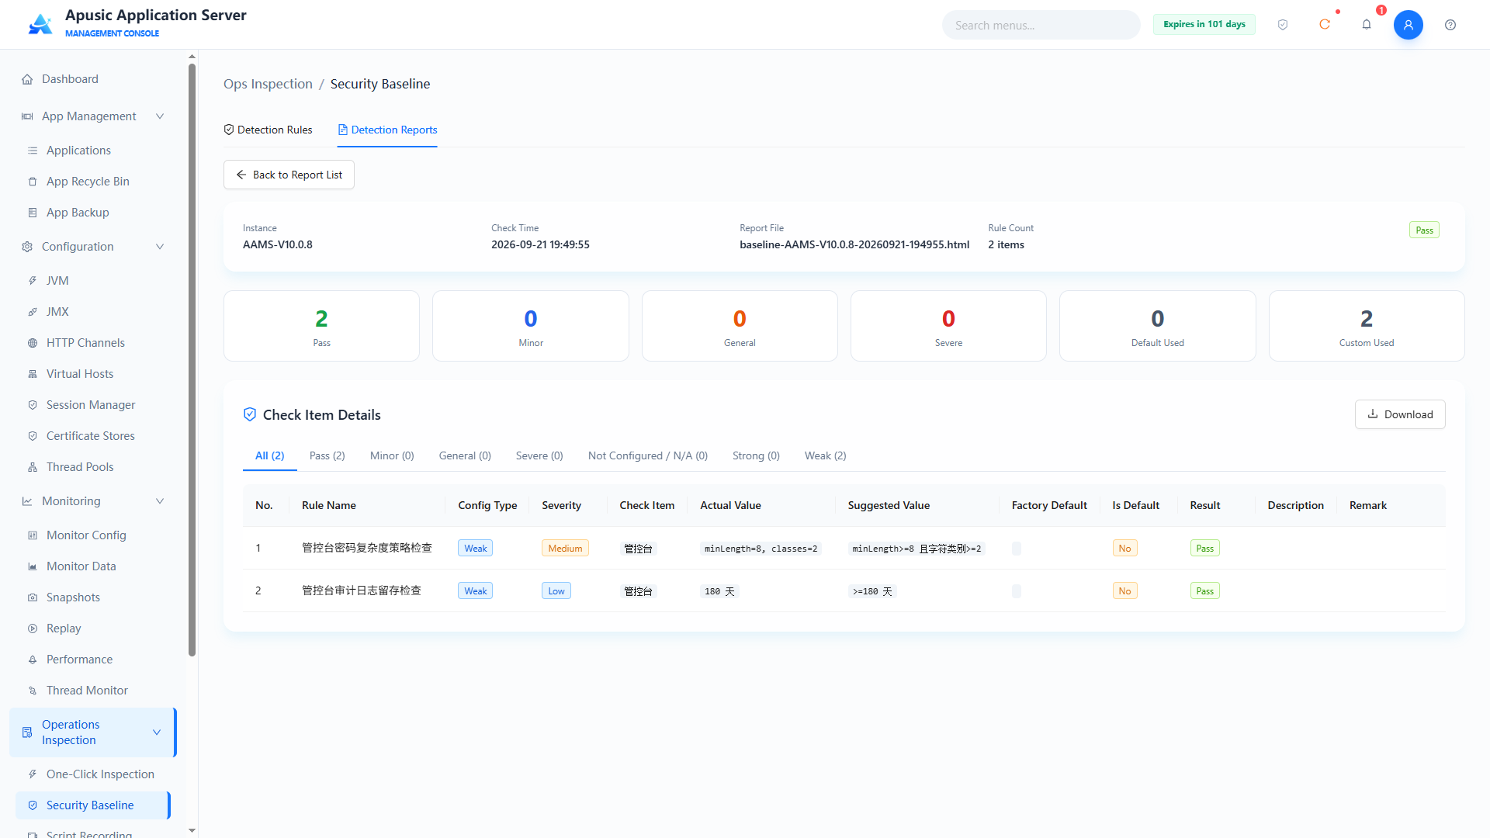The image size is (1490, 838).
Task: Show the Severe (0) filter tab
Action: tap(539, 455)
